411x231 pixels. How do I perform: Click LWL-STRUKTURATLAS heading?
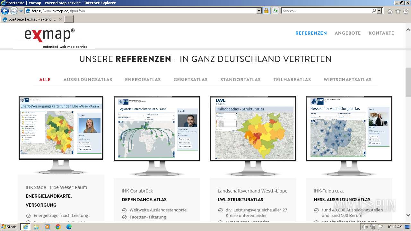(240, 200)
